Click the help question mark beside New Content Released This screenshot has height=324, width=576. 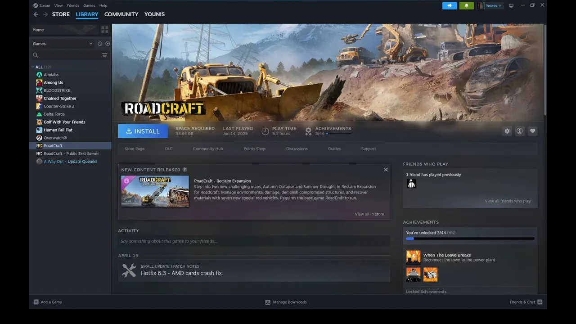coord(185,170)
